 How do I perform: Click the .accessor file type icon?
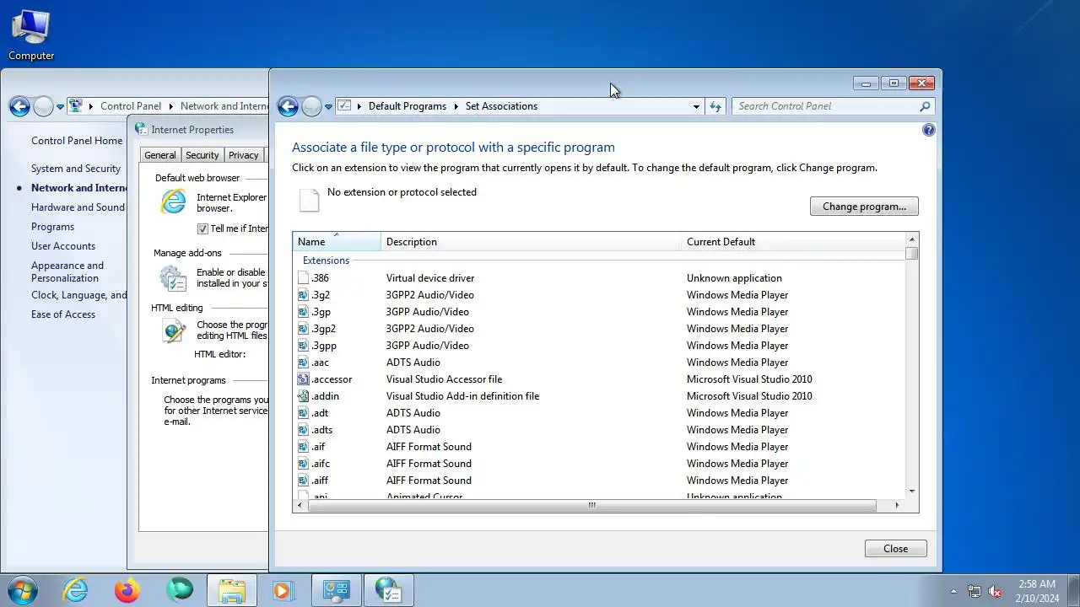coord(303,379)
